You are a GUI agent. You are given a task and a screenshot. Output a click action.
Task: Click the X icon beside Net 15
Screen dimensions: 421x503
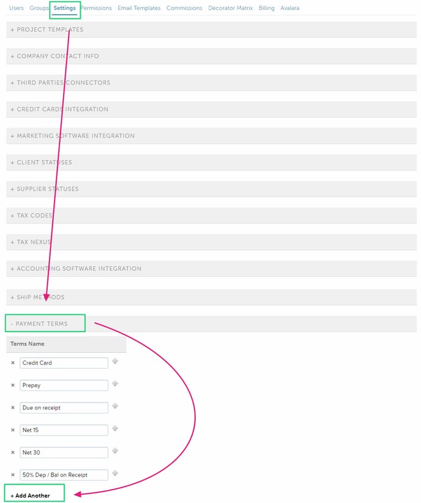[x=13, y=430]
